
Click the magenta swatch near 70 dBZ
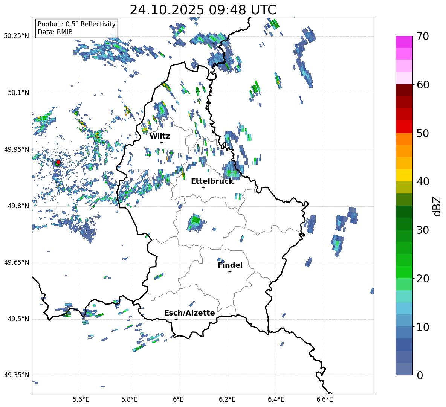point(404,42)
